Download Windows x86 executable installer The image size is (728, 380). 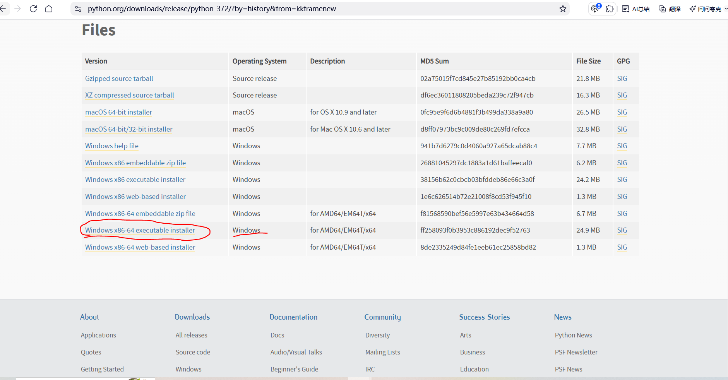point(135,180)
